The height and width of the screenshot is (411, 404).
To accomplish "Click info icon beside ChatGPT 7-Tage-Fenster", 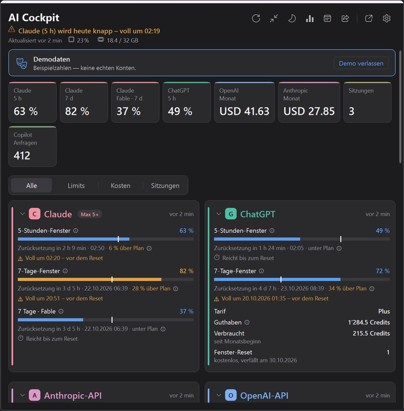I will [261, 271].
